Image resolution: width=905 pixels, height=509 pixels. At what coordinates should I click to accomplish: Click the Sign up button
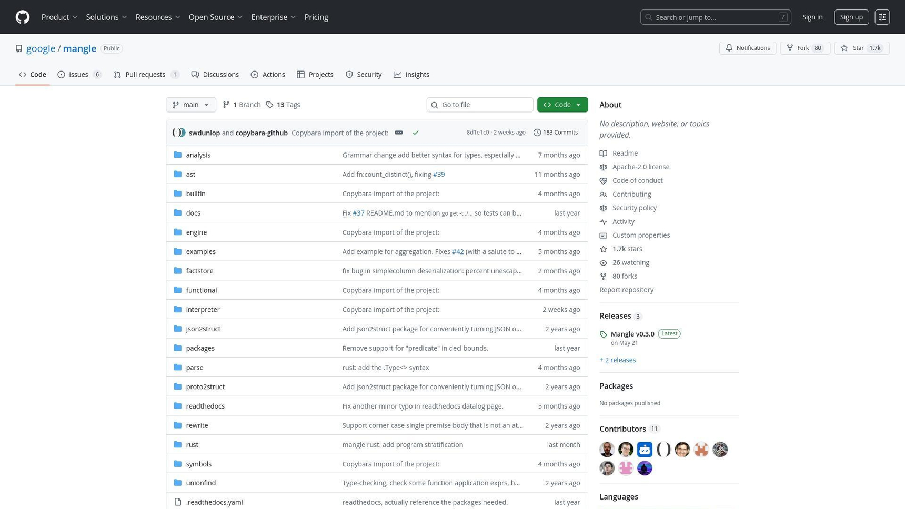point(851,16)
